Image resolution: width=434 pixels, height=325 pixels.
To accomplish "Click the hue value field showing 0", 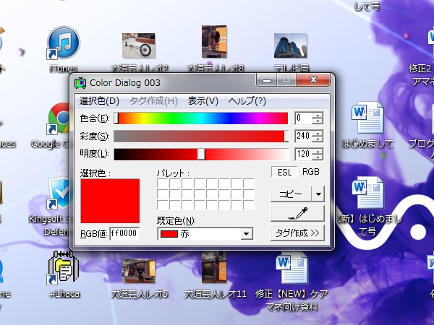I will tap(303, 118).
